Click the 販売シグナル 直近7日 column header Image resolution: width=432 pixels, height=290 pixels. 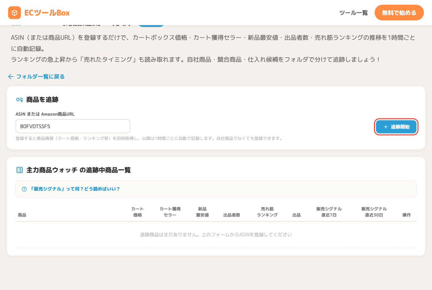pos(329,212)
